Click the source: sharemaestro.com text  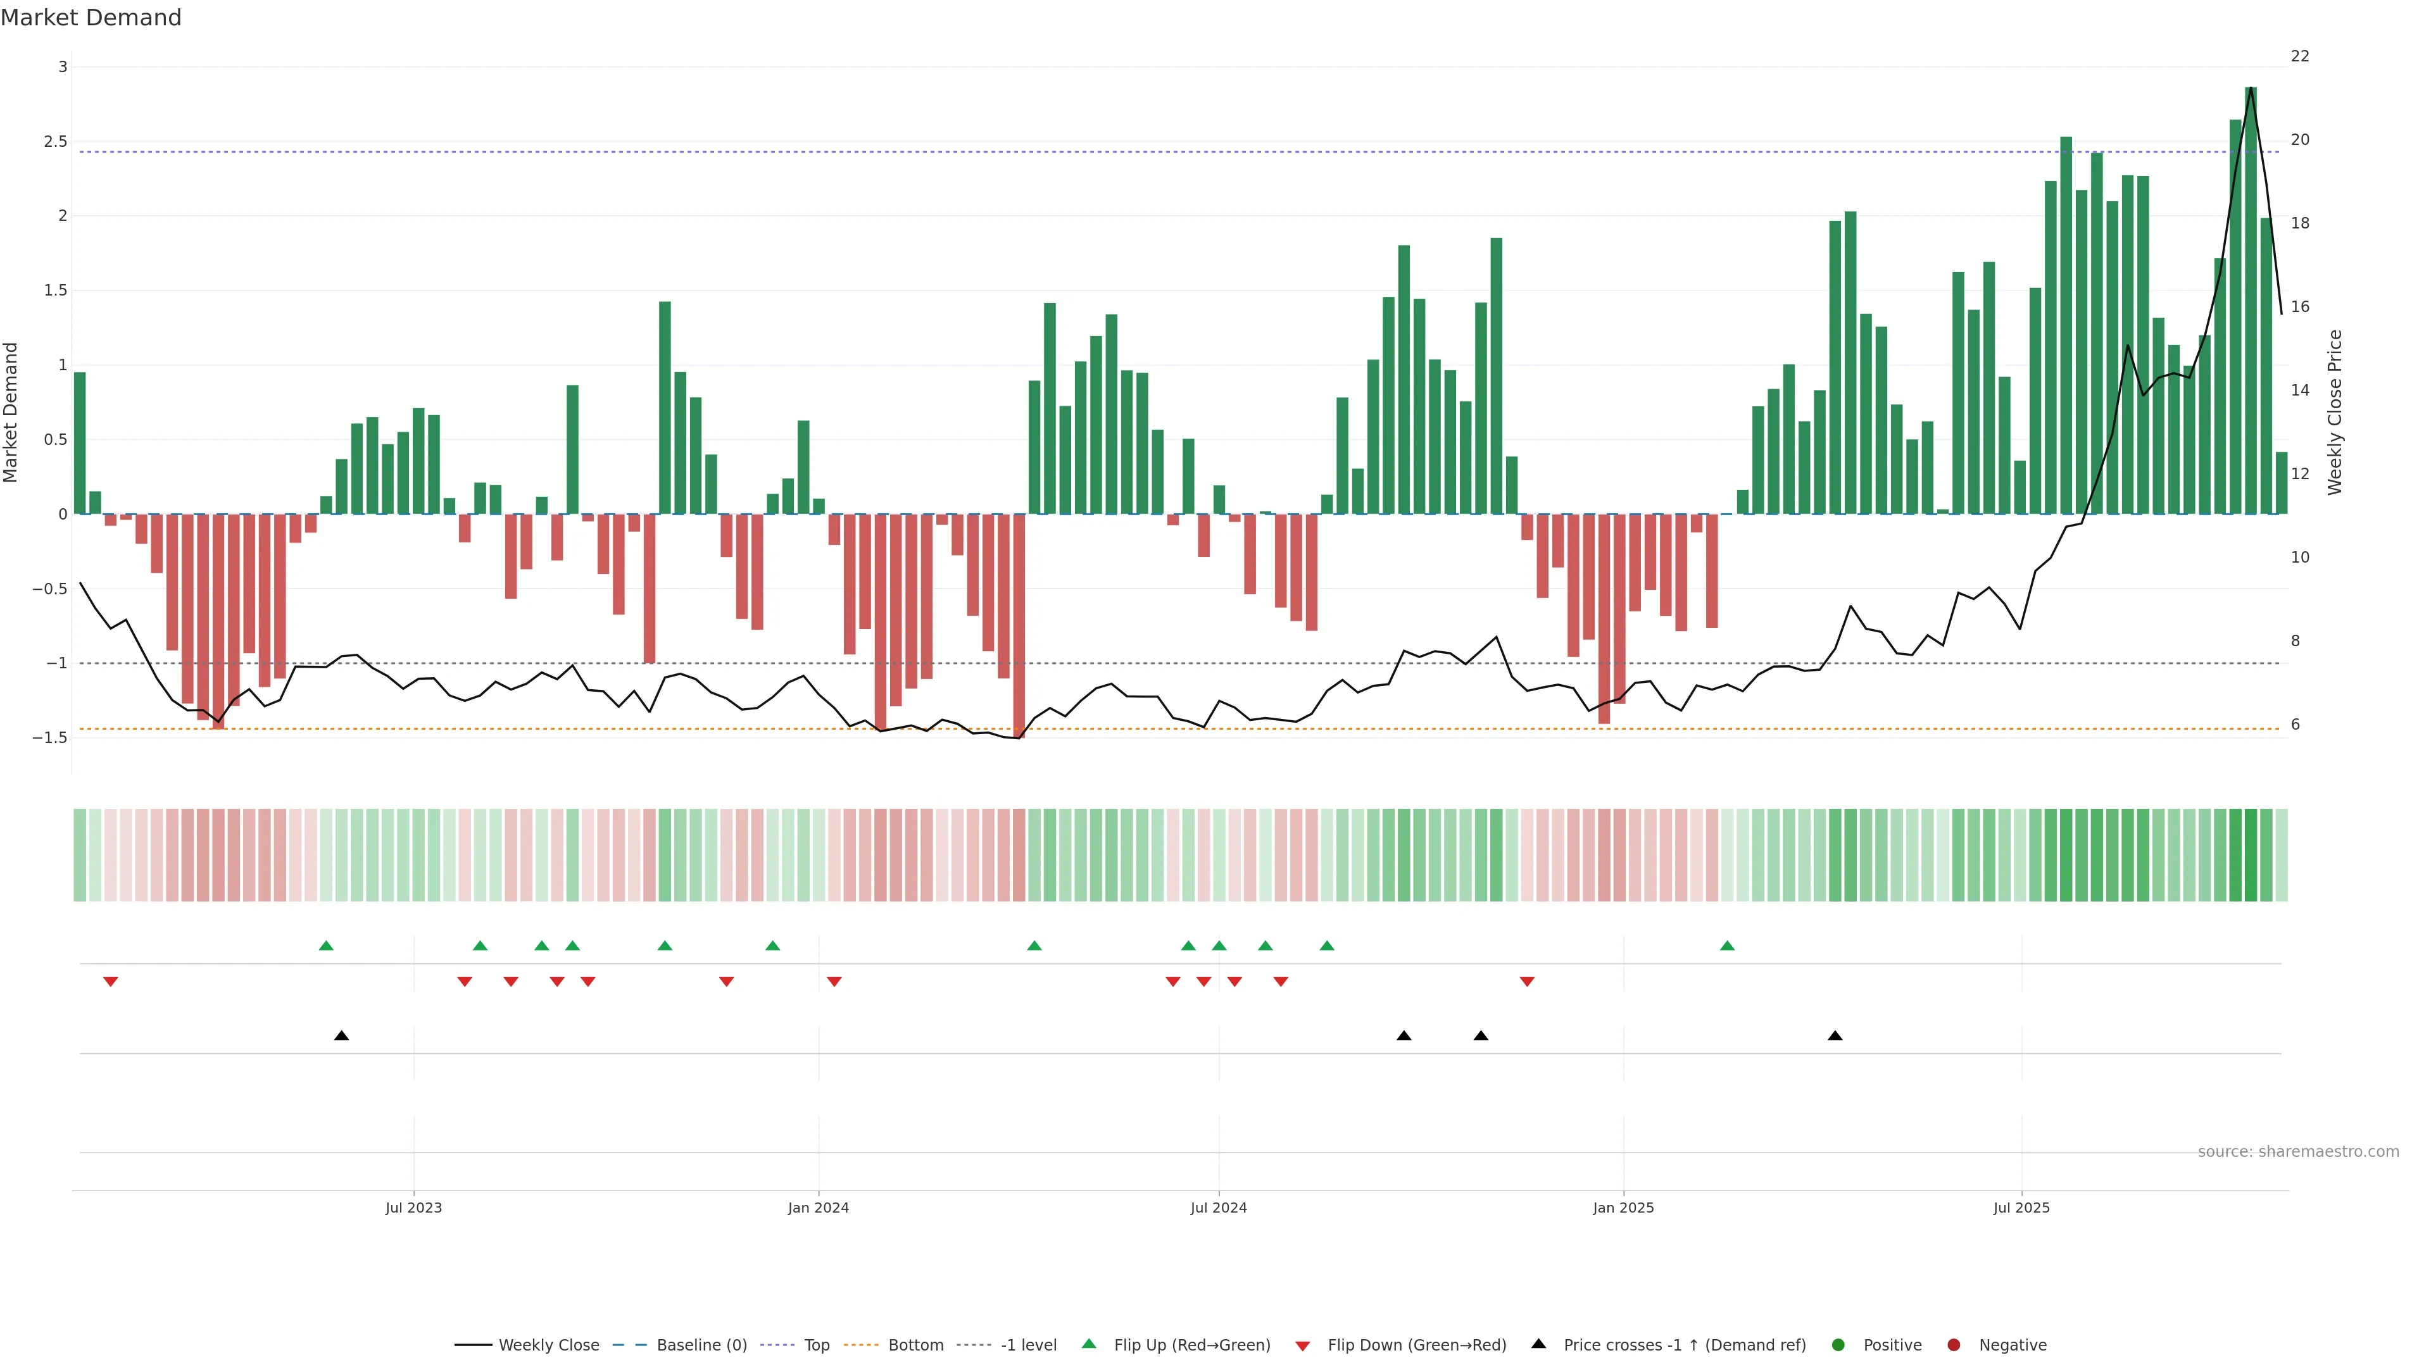tap(2298, 1151)
